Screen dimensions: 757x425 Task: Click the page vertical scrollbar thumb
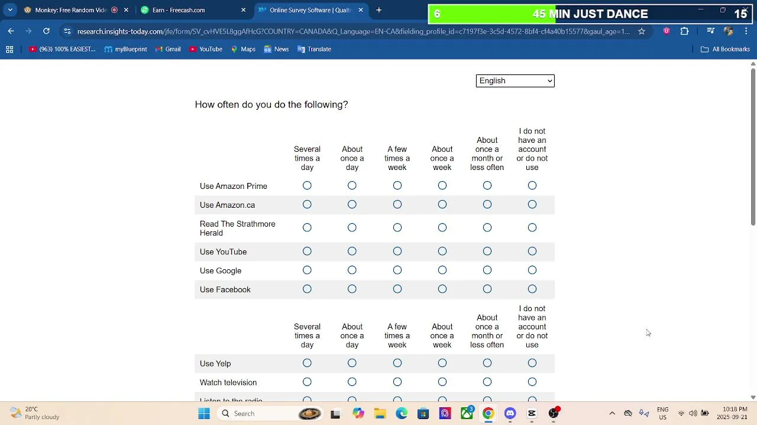[753, 146]
